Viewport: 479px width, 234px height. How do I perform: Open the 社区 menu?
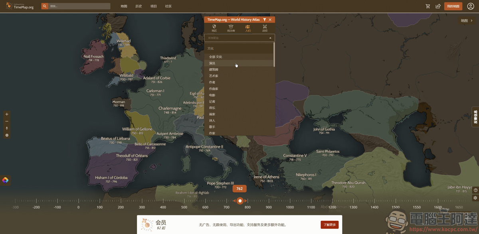point(168,6)
